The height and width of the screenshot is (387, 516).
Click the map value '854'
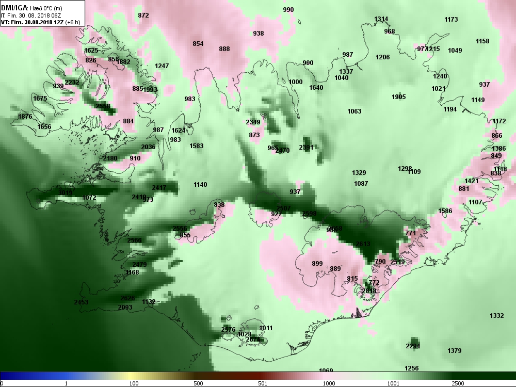coord(198,44)
